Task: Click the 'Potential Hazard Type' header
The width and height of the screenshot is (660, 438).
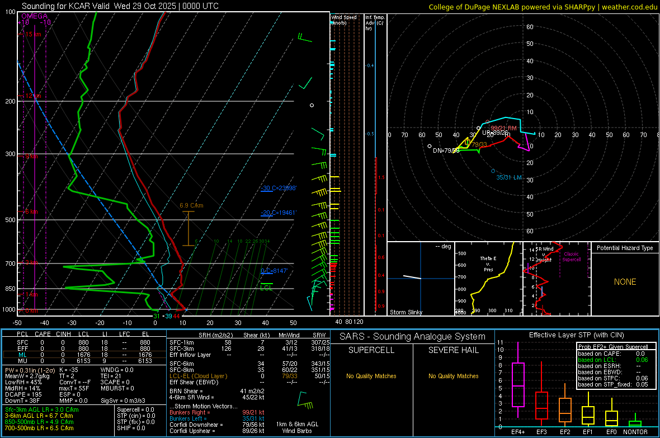Action: coord(625,248)
